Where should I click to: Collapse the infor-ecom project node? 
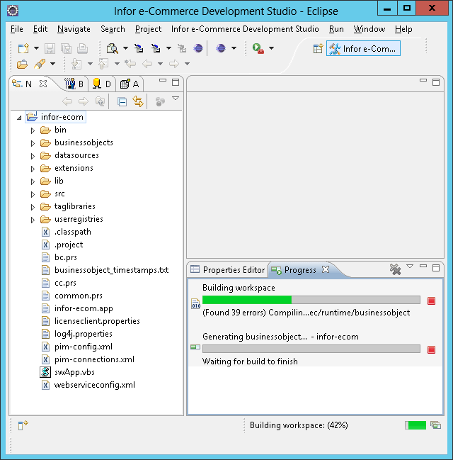tap(19, 117)
